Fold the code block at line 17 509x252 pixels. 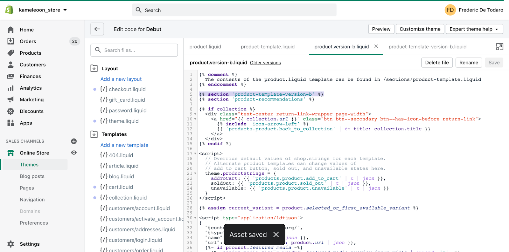click(x=195, y=154)
